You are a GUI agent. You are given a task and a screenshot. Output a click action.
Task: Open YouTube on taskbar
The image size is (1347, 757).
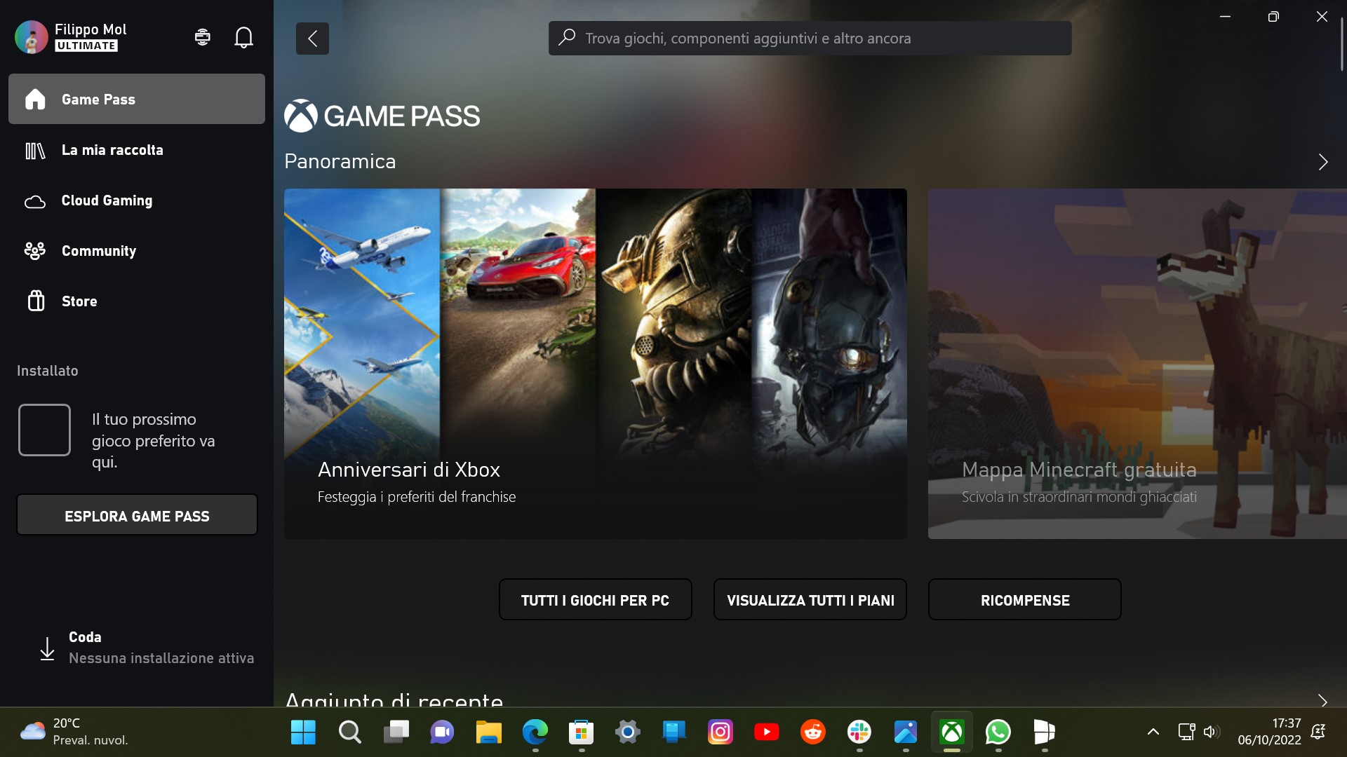click(x=766, y=732)
